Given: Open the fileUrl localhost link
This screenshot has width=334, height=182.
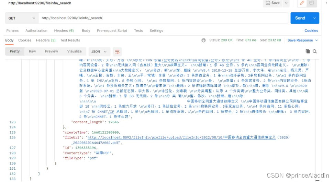Looking at the screenshot, I should (182, 137).
